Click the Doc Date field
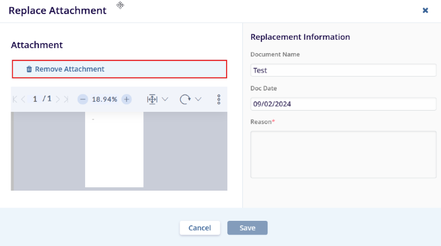This screenshot has width=441, height=246. [x=343, y=104]
